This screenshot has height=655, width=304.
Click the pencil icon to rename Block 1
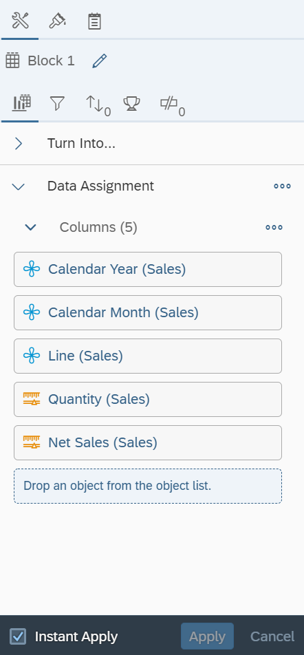pos(99,61)
